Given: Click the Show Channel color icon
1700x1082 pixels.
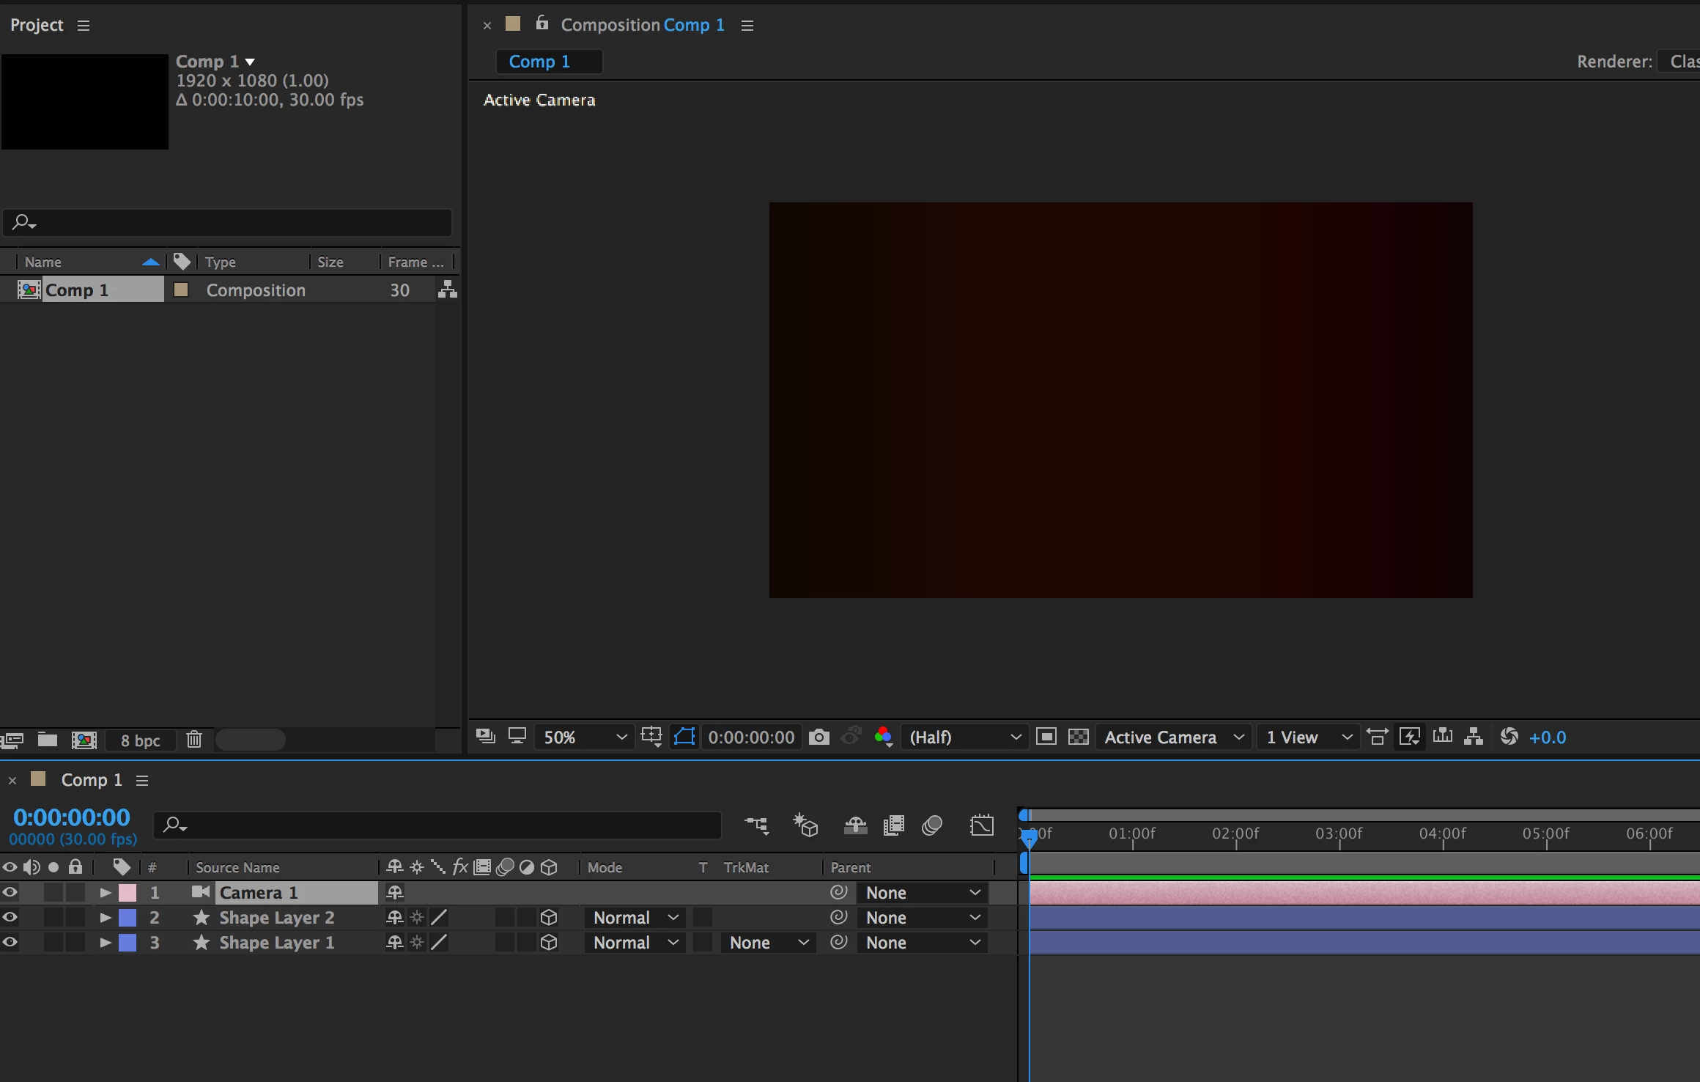Looking at the screenshot, I should pos(883,737).
